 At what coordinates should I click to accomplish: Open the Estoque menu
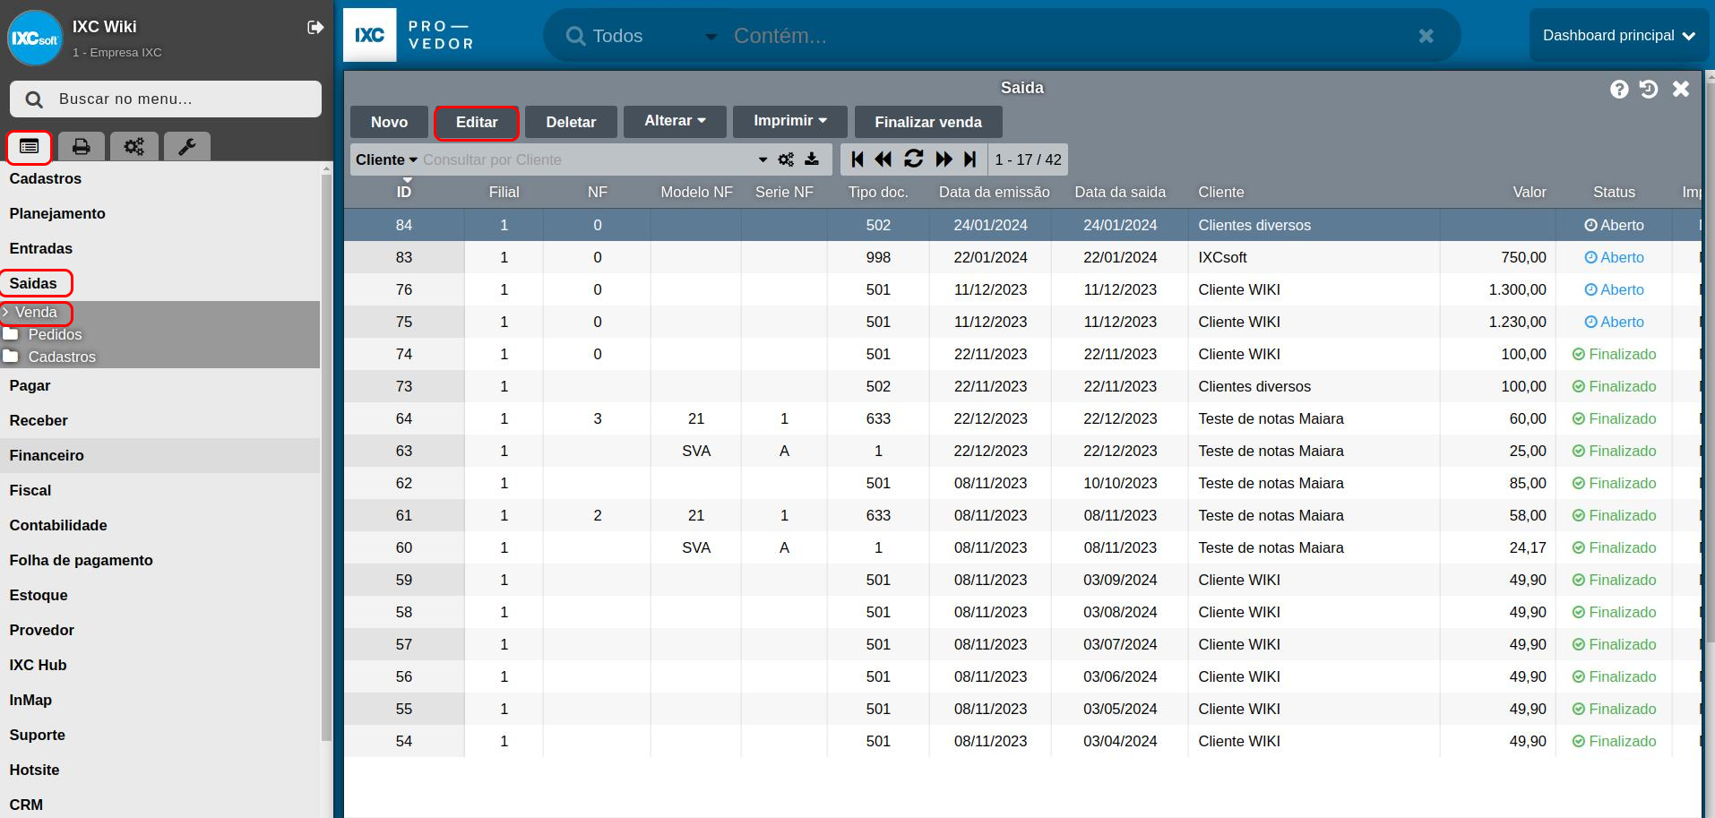click(x=39, y=595)
